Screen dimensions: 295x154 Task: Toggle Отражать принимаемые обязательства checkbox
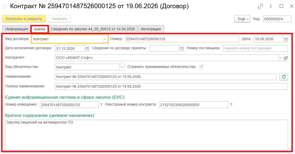[201, 67]
